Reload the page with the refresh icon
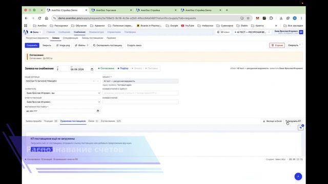Viewport: 328px width, 184px height. 39,18
